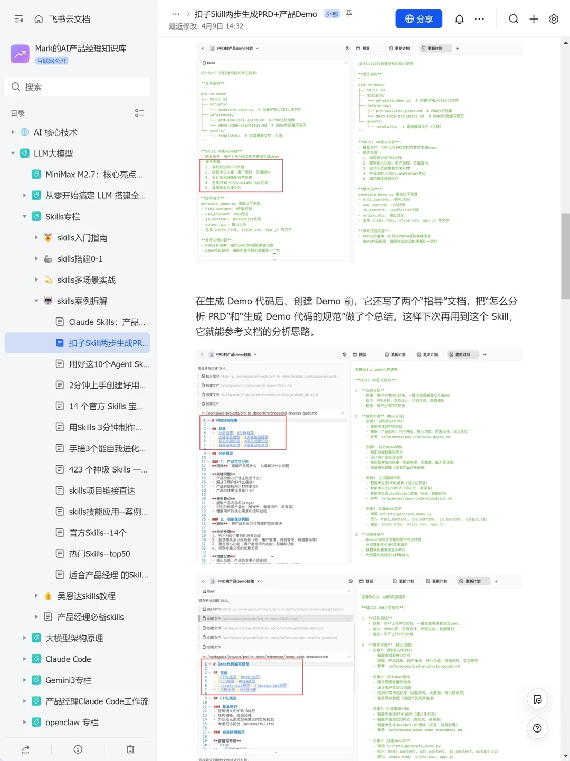Click the 互联网公开 tag
Viewport: 570px width, 761px height.
tap(52, 61)
